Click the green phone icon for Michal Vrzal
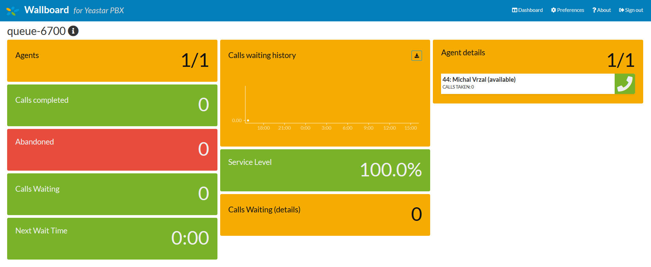Screen dimensions: 651x267 (x=624, y=84)
